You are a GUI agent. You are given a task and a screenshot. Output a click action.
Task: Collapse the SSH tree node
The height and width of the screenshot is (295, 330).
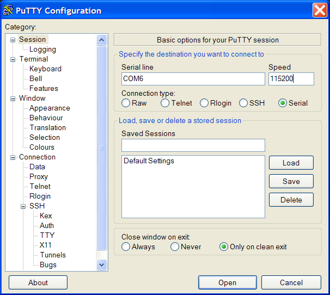coord(23,206)
